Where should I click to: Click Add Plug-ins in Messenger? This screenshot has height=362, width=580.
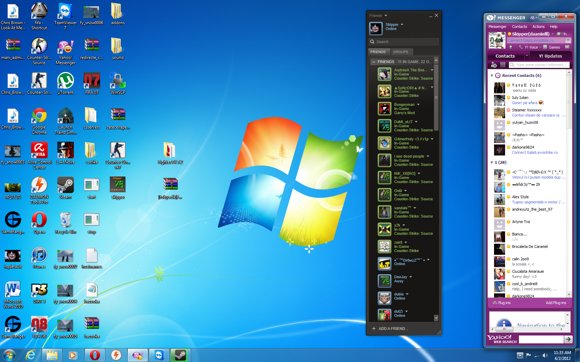click(x=556, y=303)
